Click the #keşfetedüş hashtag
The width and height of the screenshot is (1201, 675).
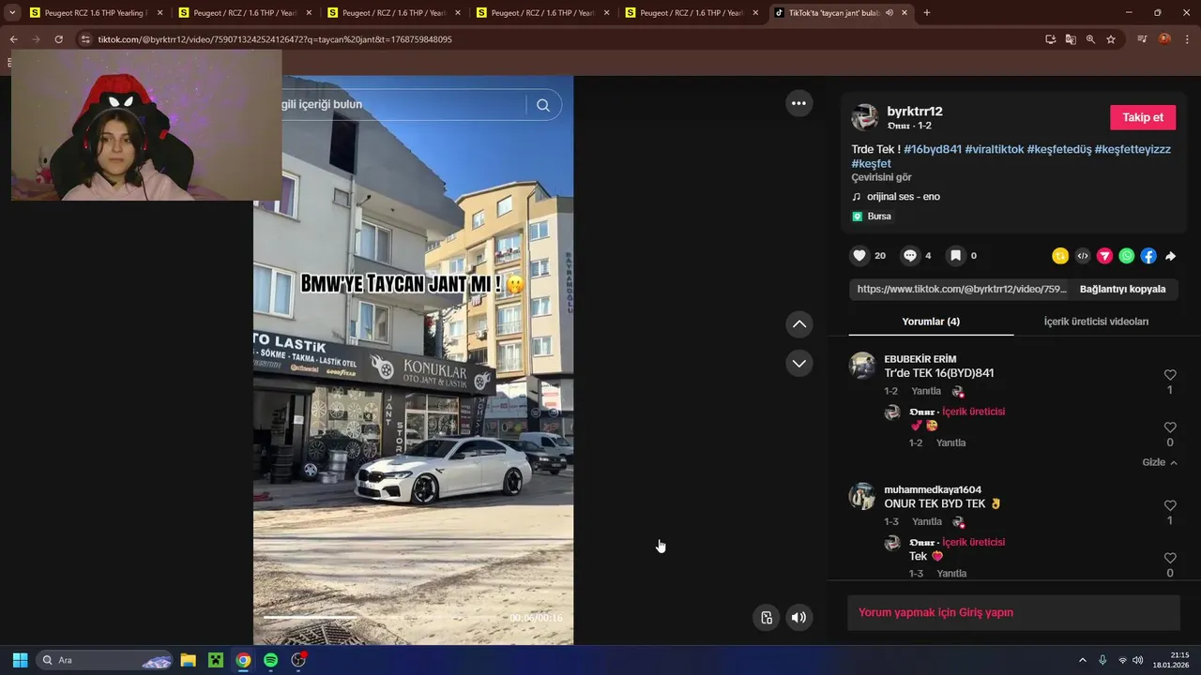point(1059,149)
